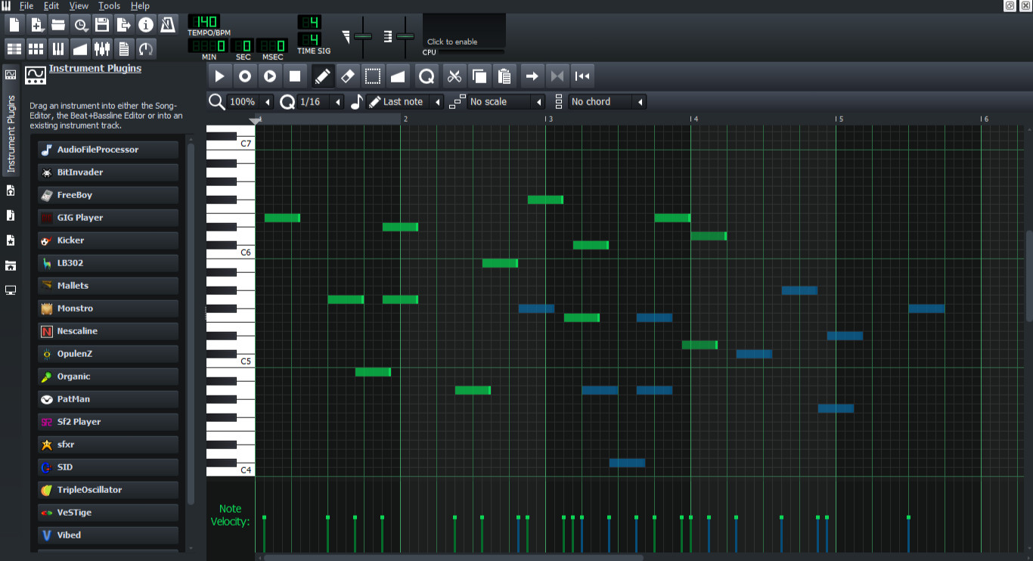Open the My Samples sidebar tab icon

tap(11, 215)
